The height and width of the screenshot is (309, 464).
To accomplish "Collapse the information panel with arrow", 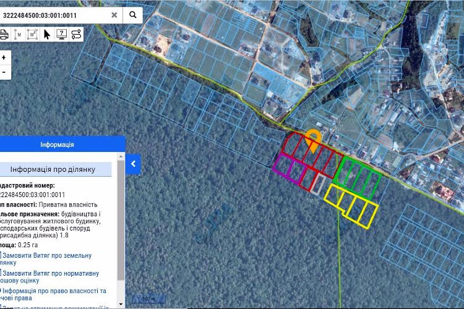I will 133,164.
